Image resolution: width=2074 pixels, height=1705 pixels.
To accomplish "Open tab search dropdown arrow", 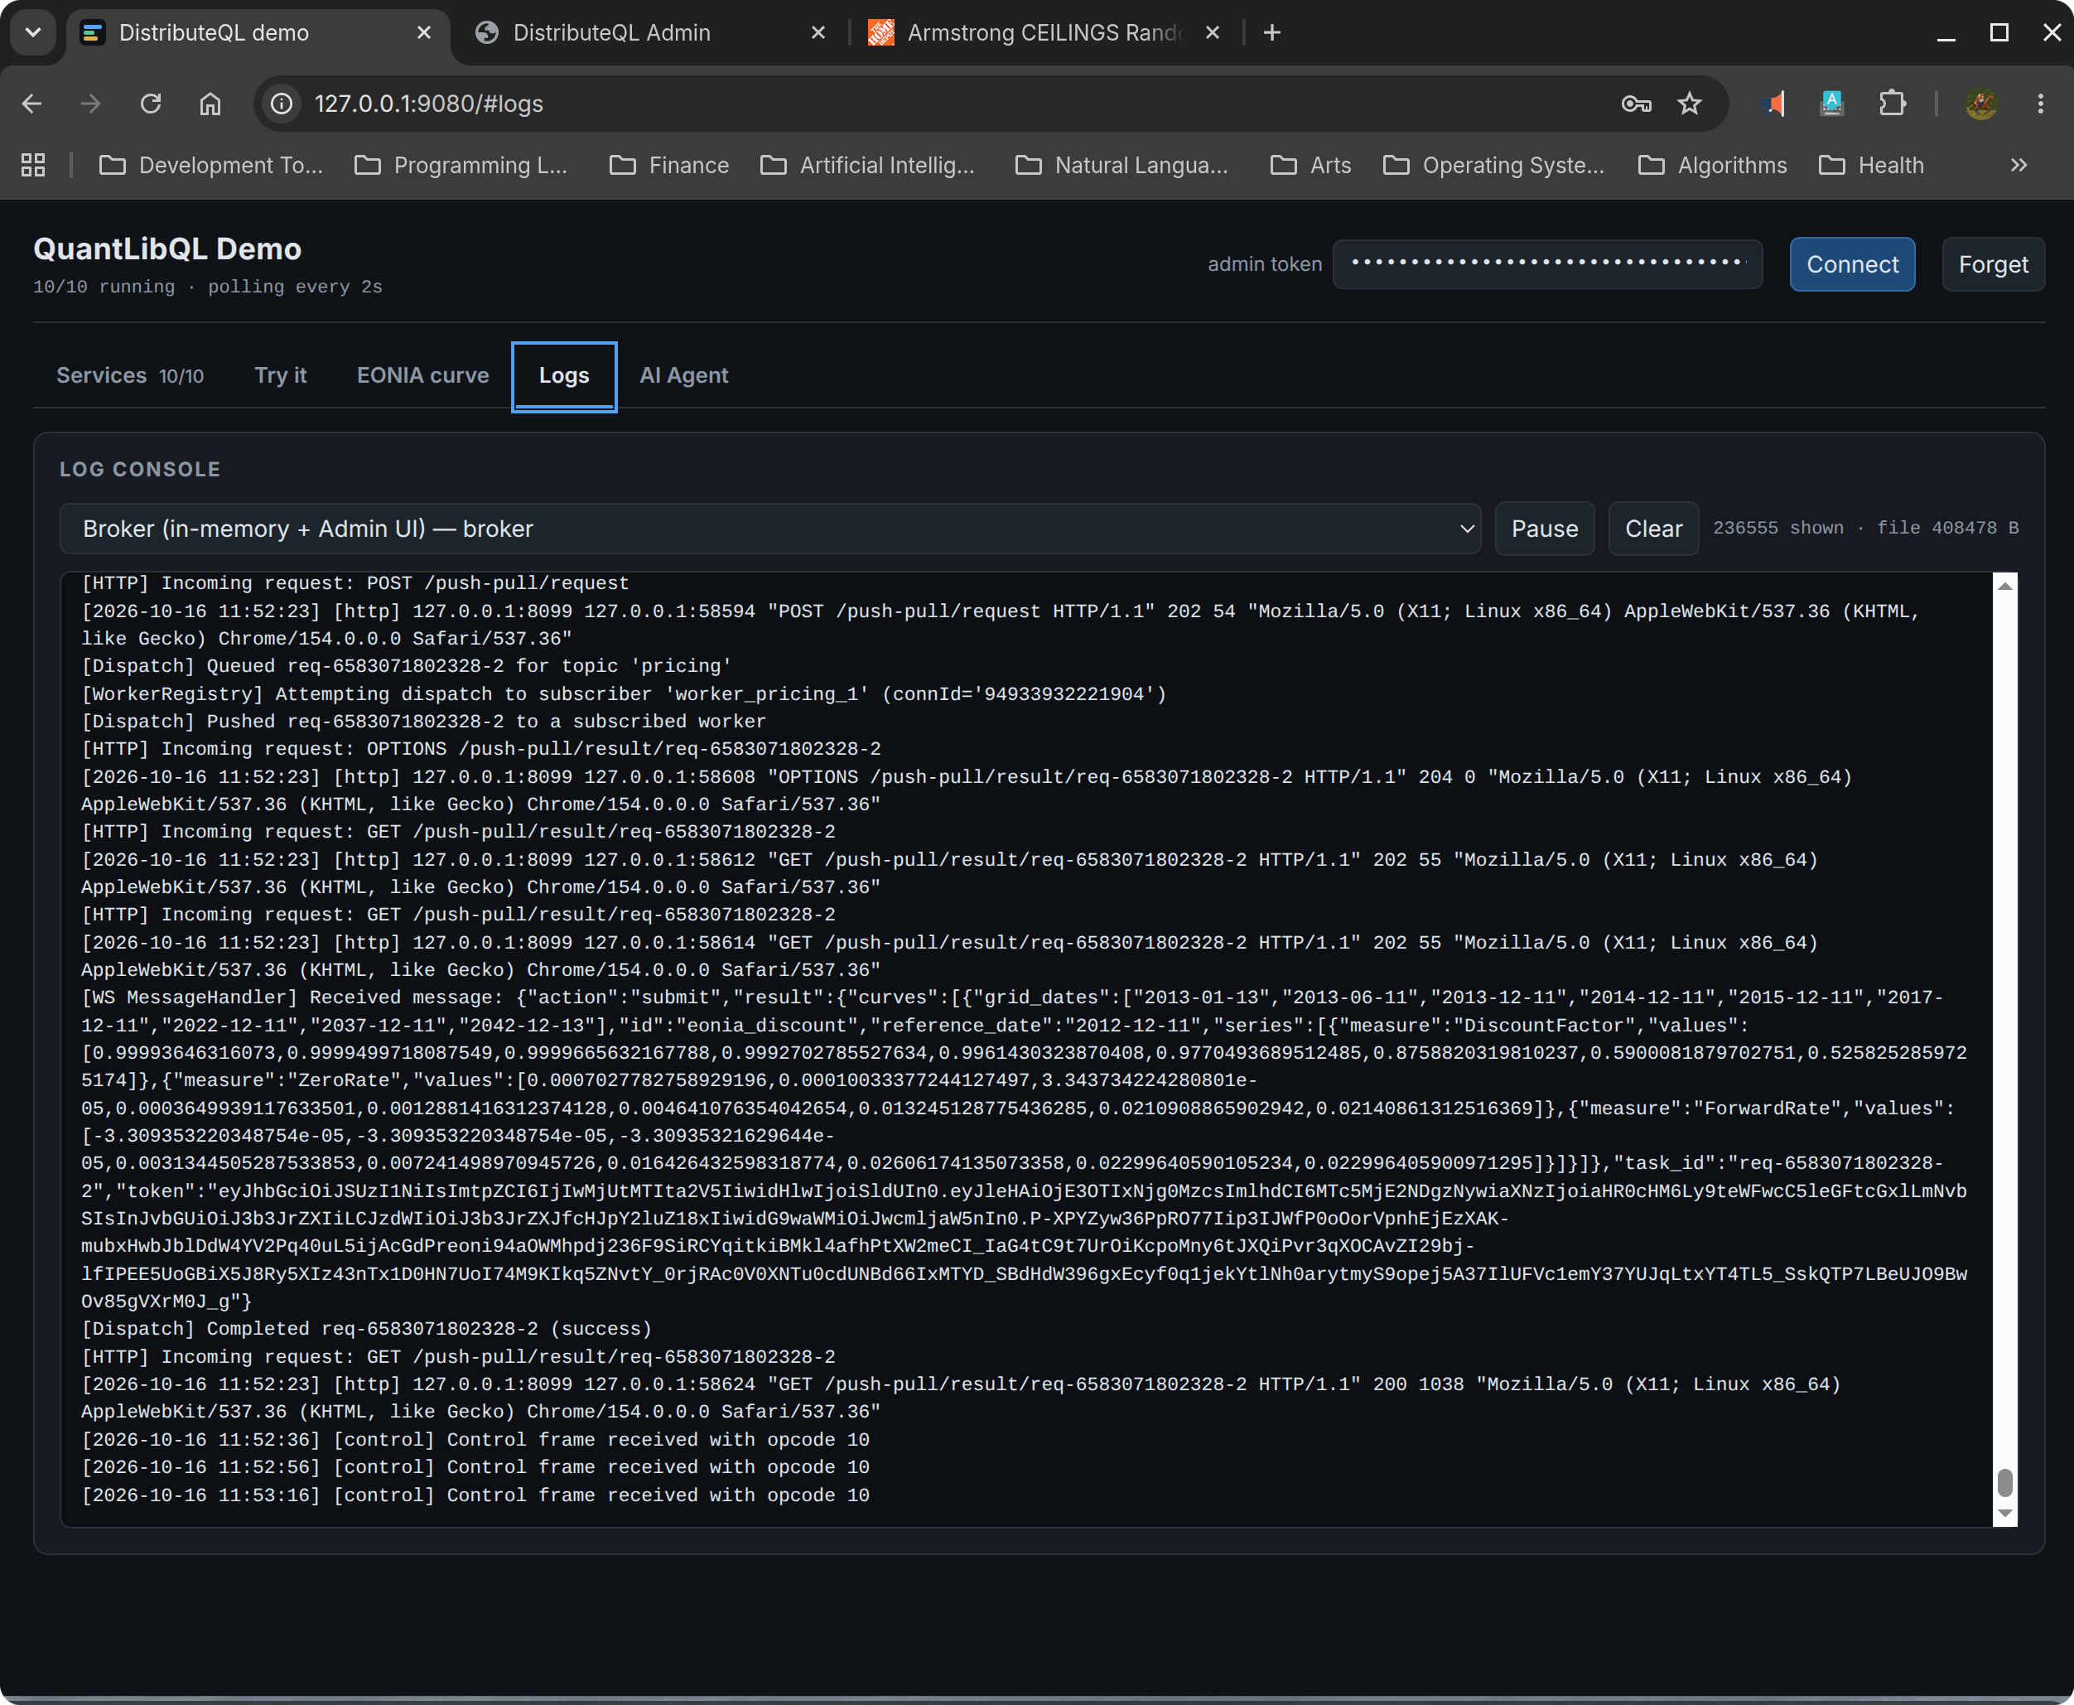I will click(x=33, y=32).
